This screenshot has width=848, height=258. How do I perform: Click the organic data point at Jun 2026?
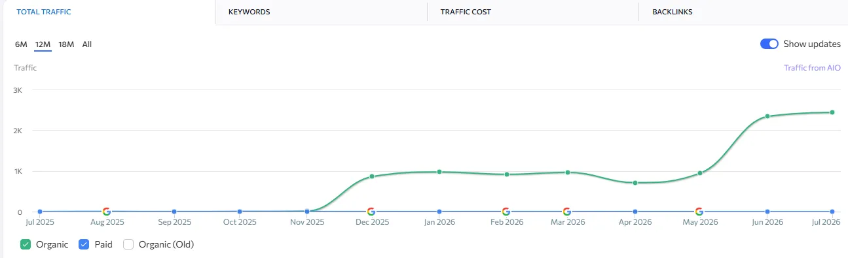point(767,116)
